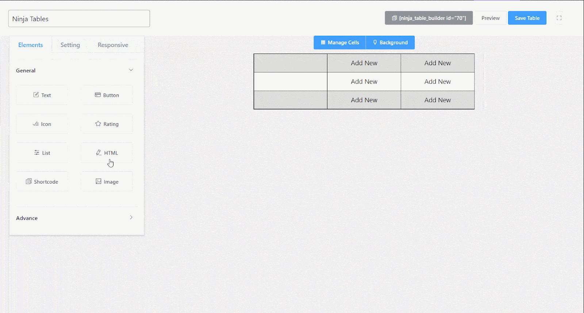
Task: Open the Responsive tab
Action: (113, 45)
